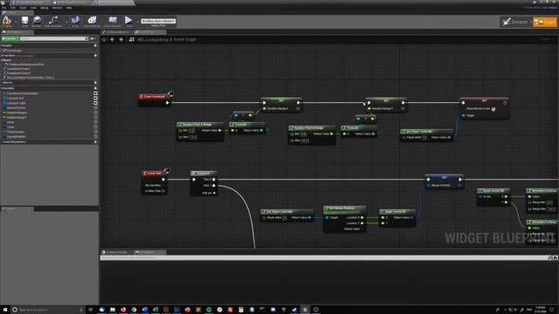The width and height of the screenshot is (559, 314).
Task: Click WB_Lockpicking in the graph breadcrumb
Action: coord(152,39)
